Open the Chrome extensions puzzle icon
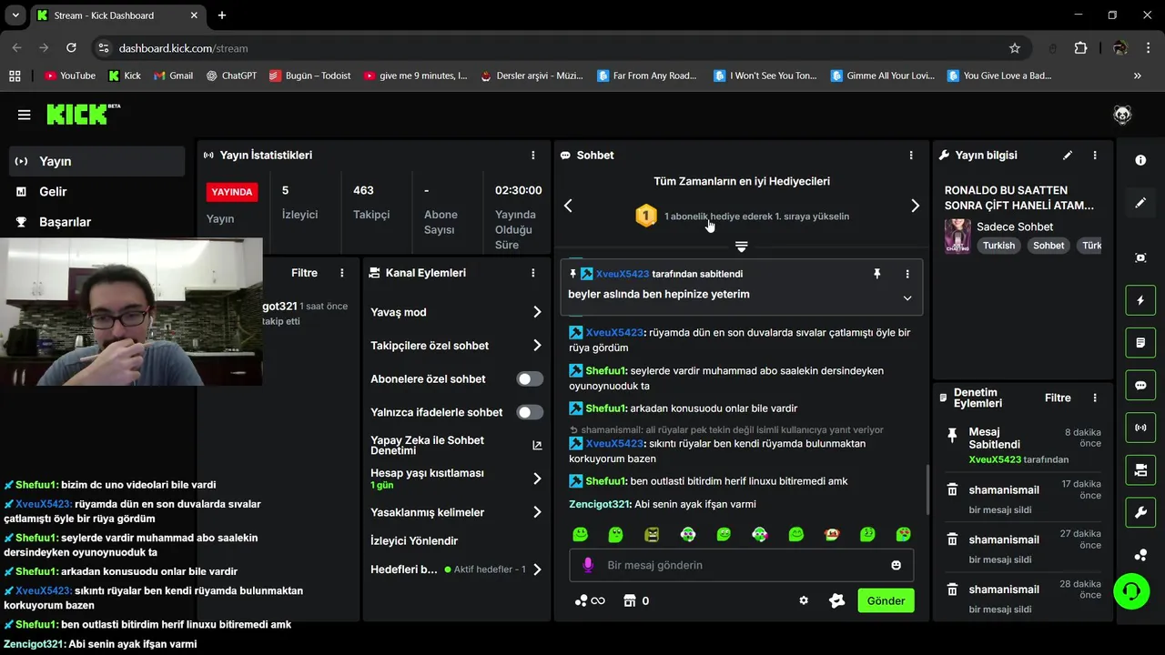The width and height of the screenshot is (1165, 655). coord(1081,48)
